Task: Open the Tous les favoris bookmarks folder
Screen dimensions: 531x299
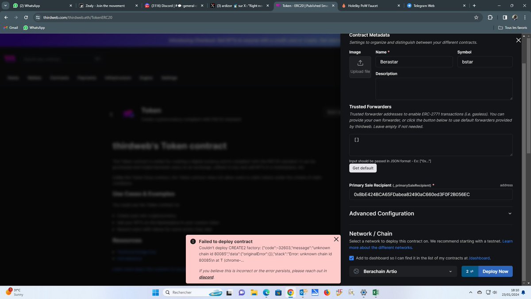Action: tap(512, 27)
